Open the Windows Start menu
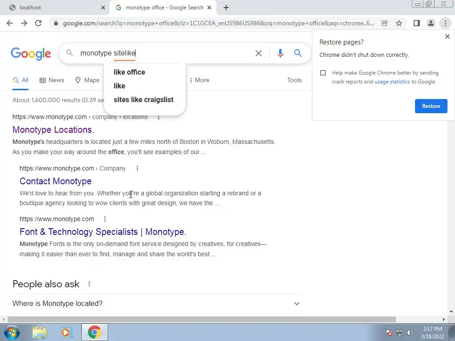Viewport: 455px width, 341px height. tap(12, 332)
